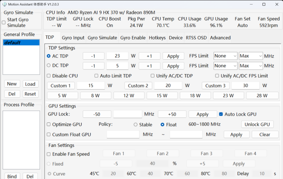Viewport: 283px width, 179px height.
Task: Click the 23 W preset button
Action: pos(229,96)
